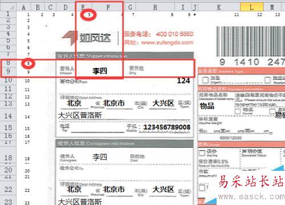Select row header 1

[8, 14]
